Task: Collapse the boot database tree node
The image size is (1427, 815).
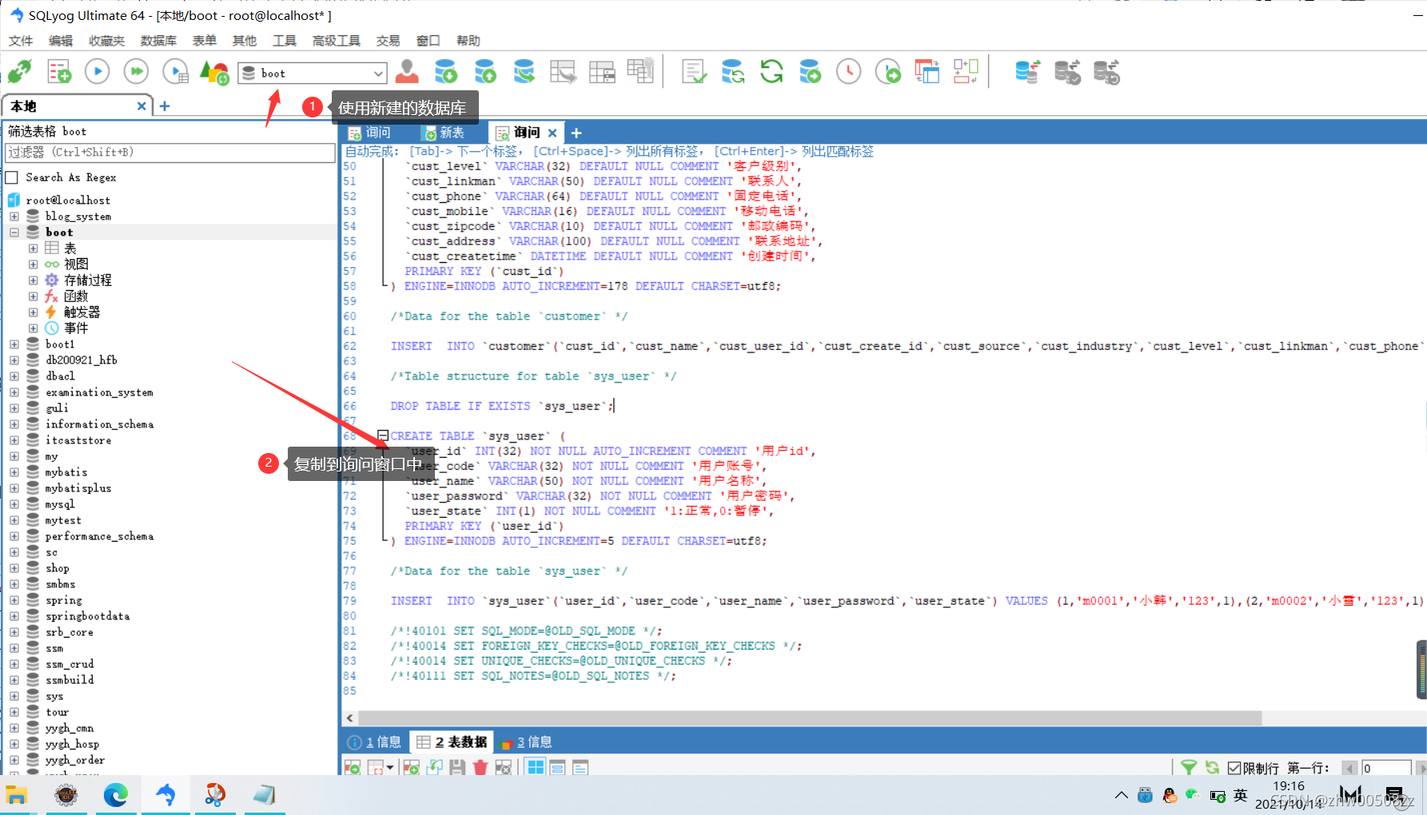Action: (x=14, y=233)
